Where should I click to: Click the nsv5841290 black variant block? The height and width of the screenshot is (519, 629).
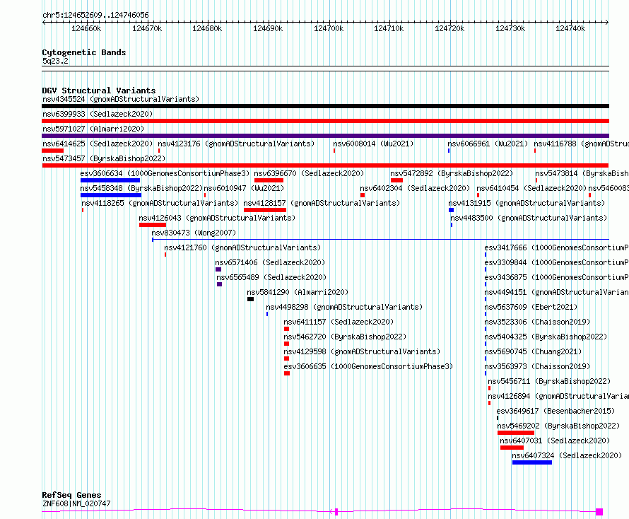(x=250, y=299)
